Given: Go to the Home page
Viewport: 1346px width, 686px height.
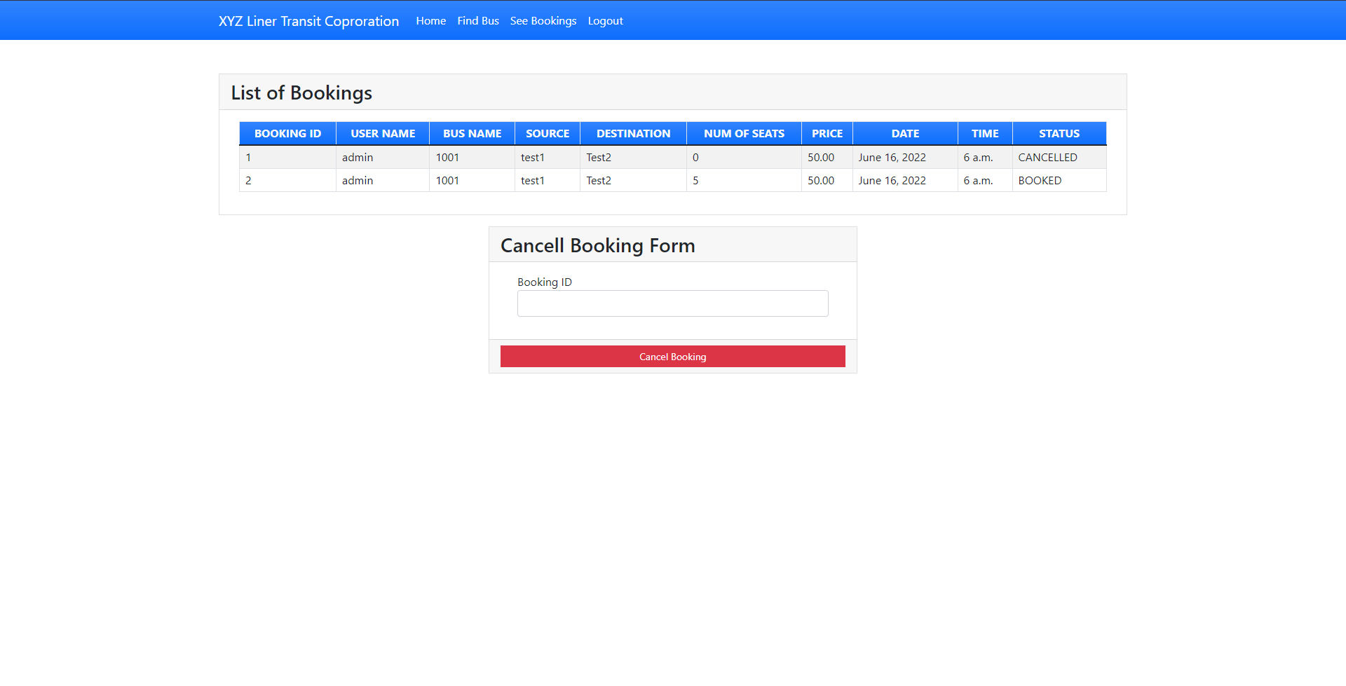Looking at the screenshot, I should click(x=431, y=21).
